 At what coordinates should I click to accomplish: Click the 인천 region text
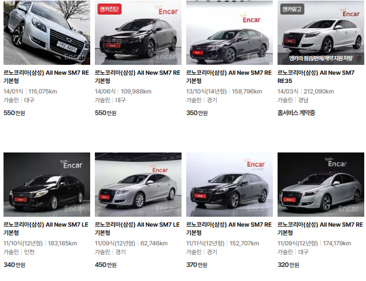point(29,252)
